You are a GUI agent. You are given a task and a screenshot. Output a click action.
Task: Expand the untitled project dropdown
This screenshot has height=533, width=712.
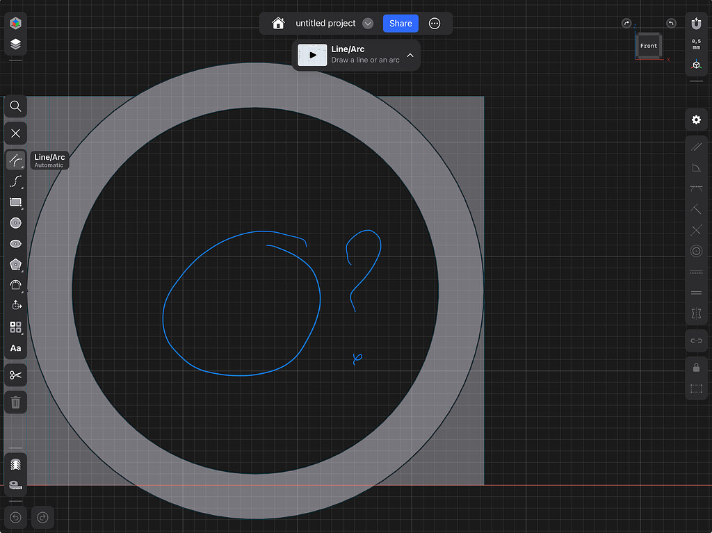[369, 23]
